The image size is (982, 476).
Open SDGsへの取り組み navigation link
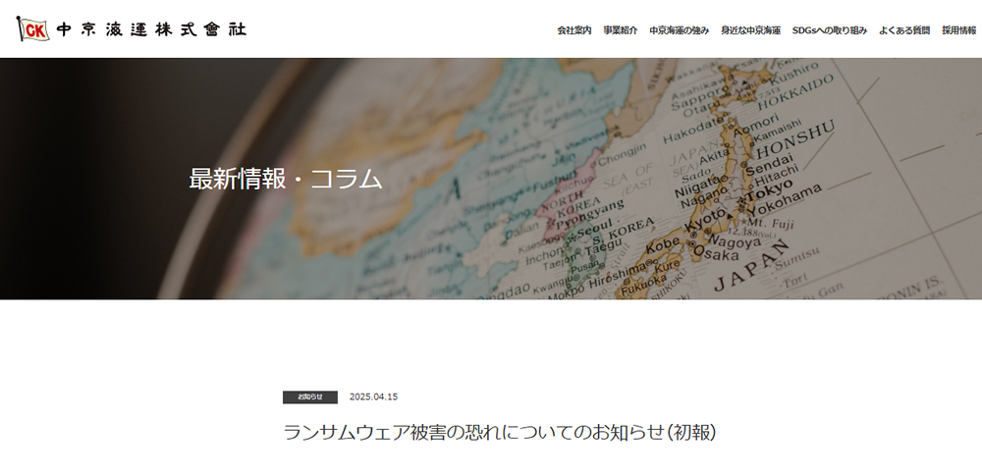coord(829,30)
